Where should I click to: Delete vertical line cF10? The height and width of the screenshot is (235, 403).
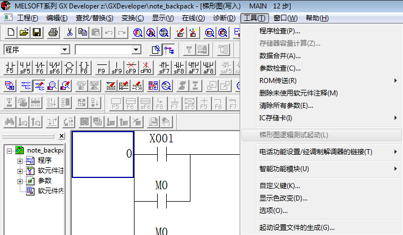pyautogui.click(x=146, y=68)
